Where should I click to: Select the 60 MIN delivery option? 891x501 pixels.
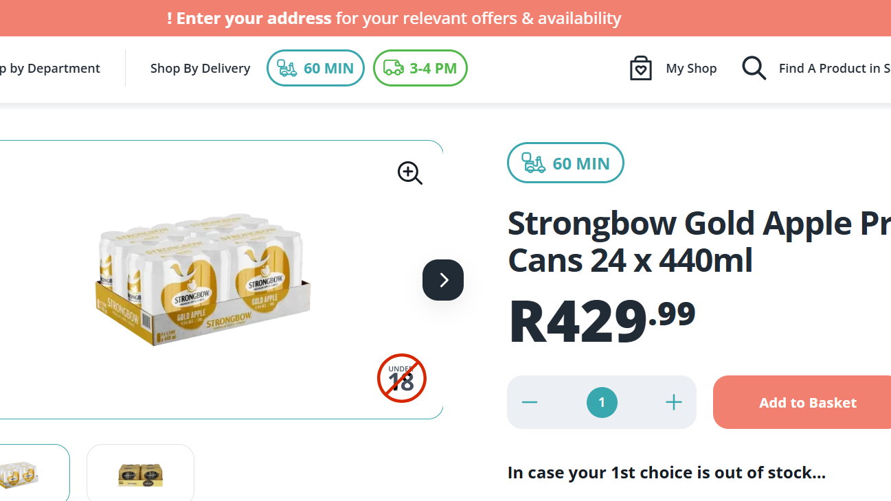click(x=315, y=67)
